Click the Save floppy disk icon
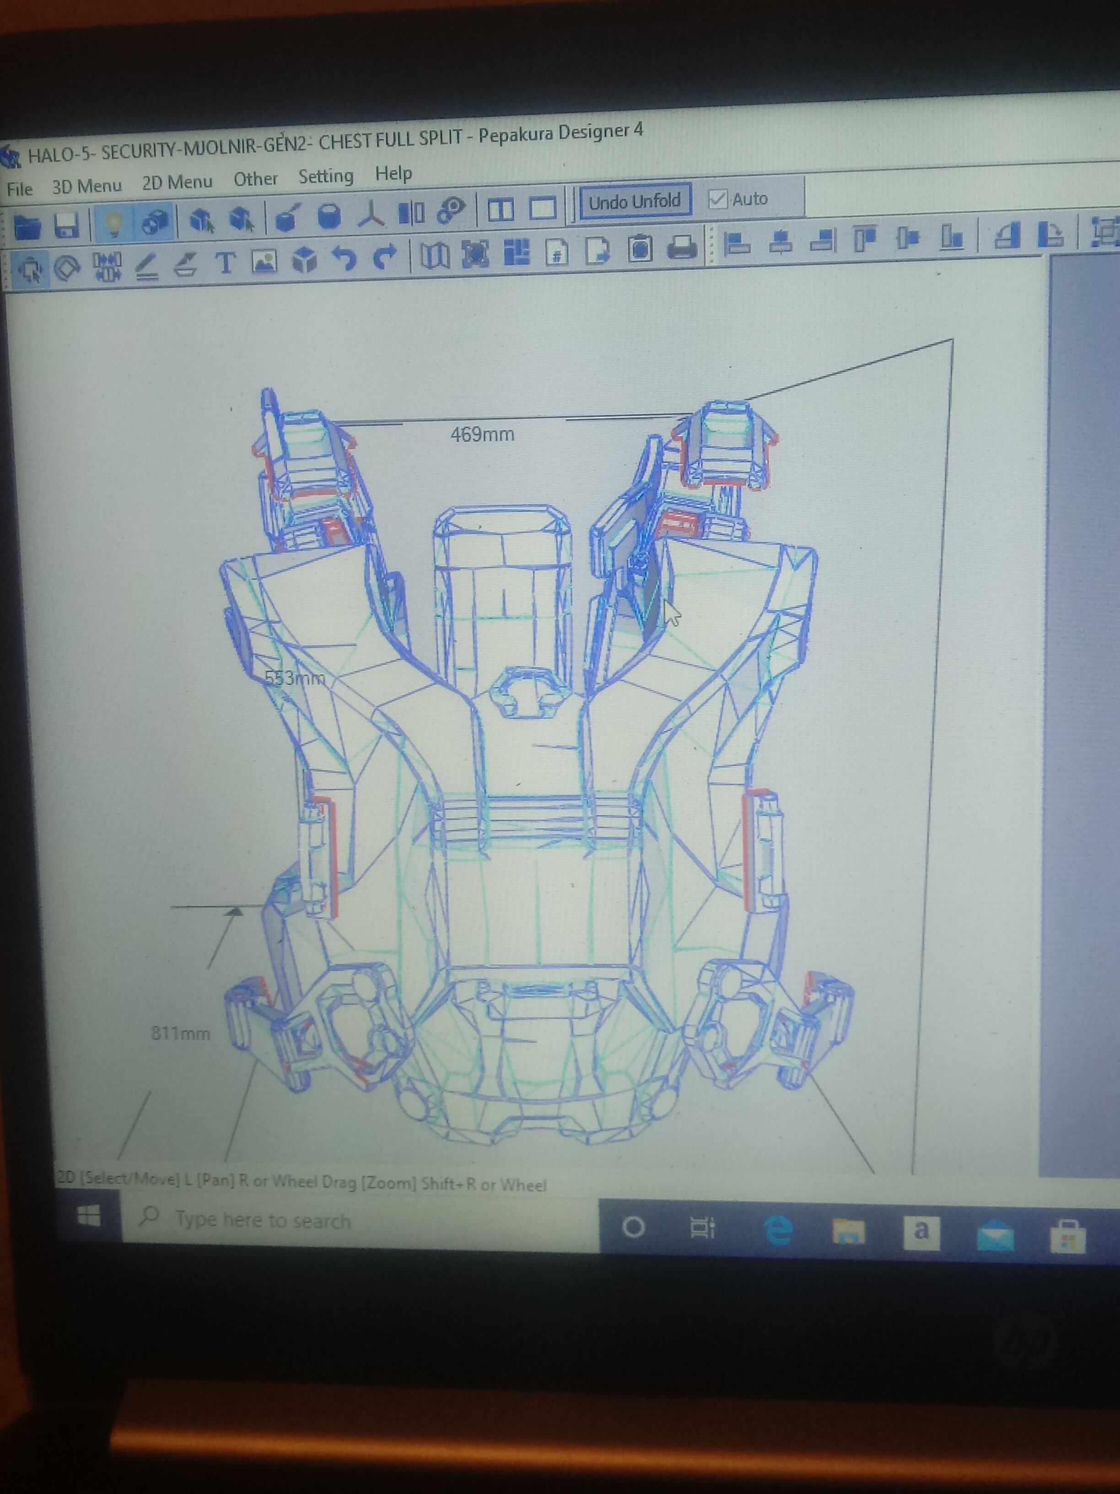The image size is (1120, 1494). 66,226
